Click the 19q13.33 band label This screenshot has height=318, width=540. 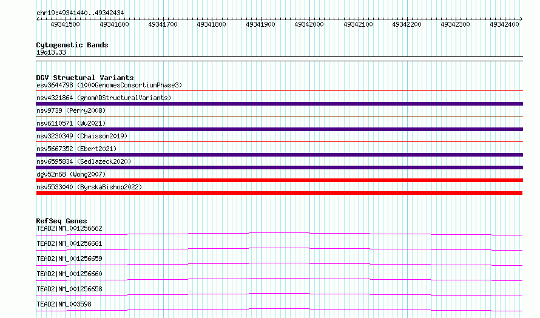point(51,52)
